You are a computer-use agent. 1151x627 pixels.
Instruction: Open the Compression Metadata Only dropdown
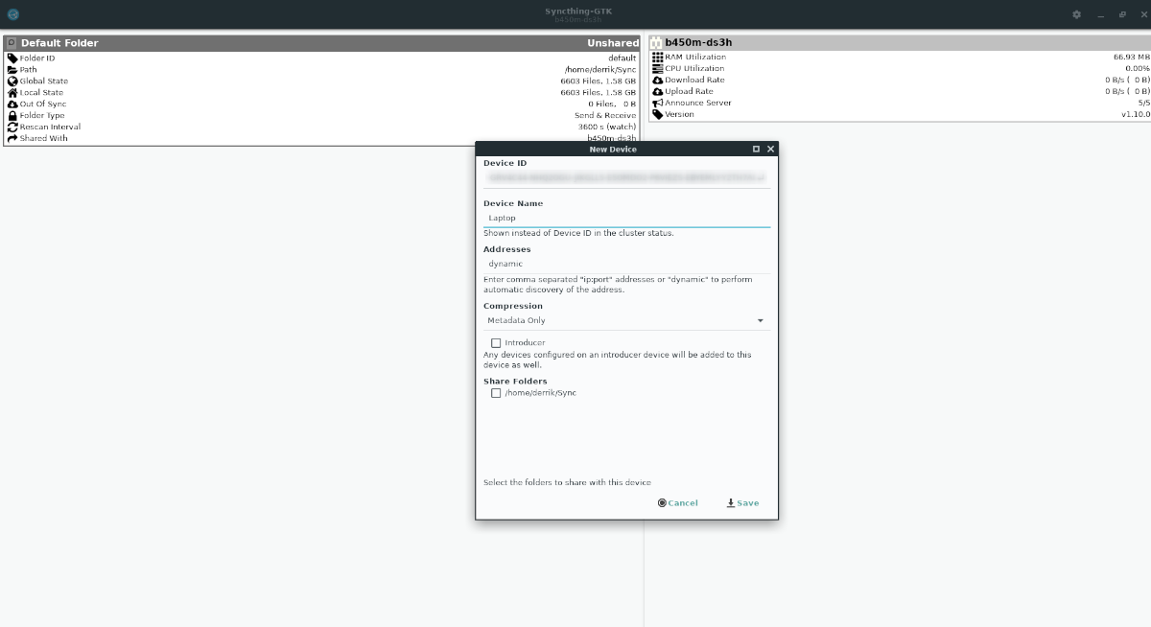pyautogui.click(x=626, y=320)
